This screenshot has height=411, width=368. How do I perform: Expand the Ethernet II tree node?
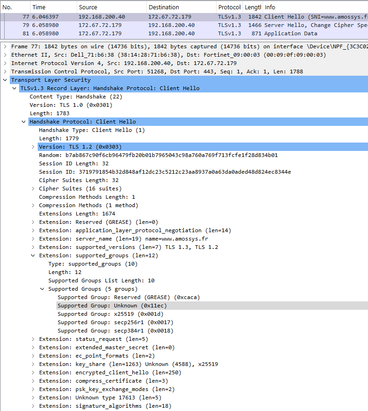pos(5,55)
